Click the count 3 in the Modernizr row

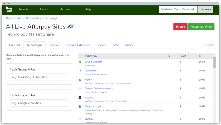click(180, 97)
